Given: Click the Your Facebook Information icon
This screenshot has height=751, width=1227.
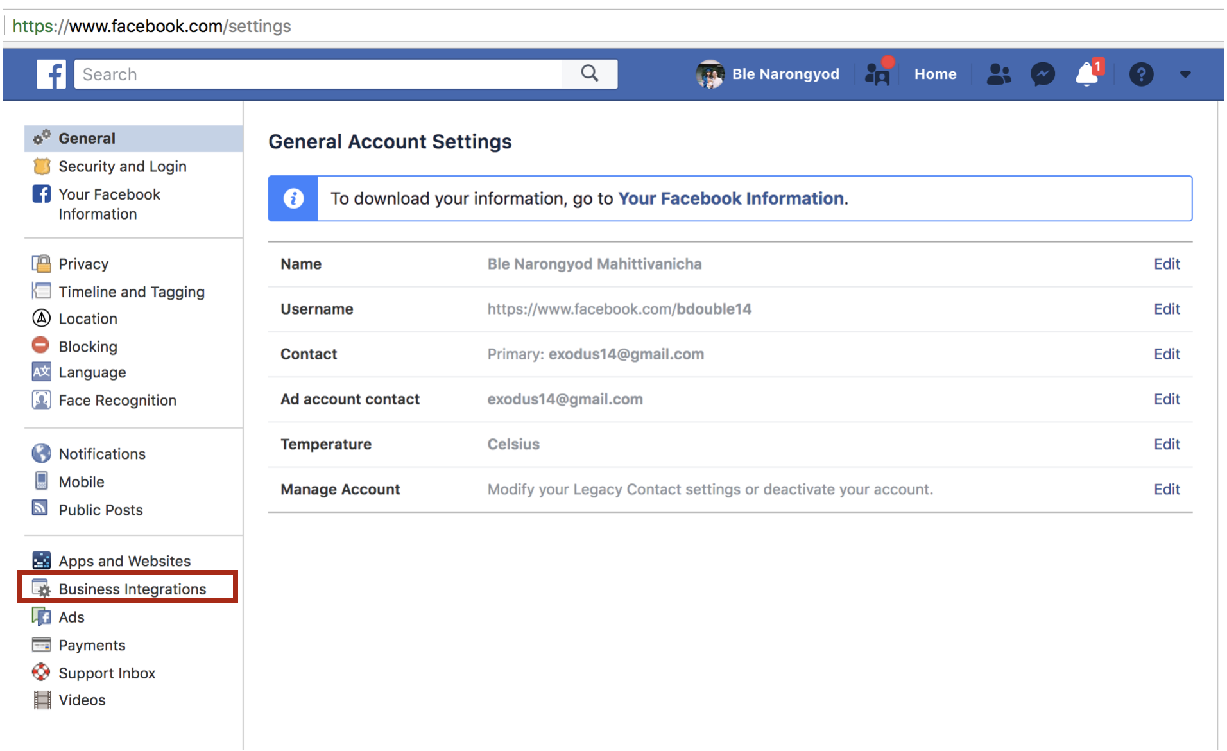Looking at the screenshot, I should tap(42, 194).
